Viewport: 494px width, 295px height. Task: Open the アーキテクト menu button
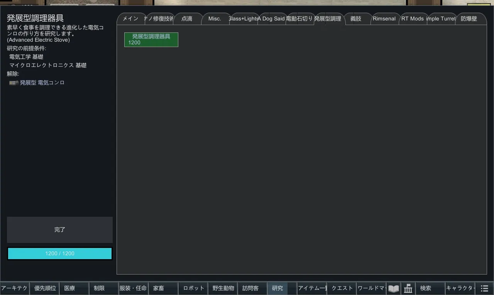coord(15,288)
